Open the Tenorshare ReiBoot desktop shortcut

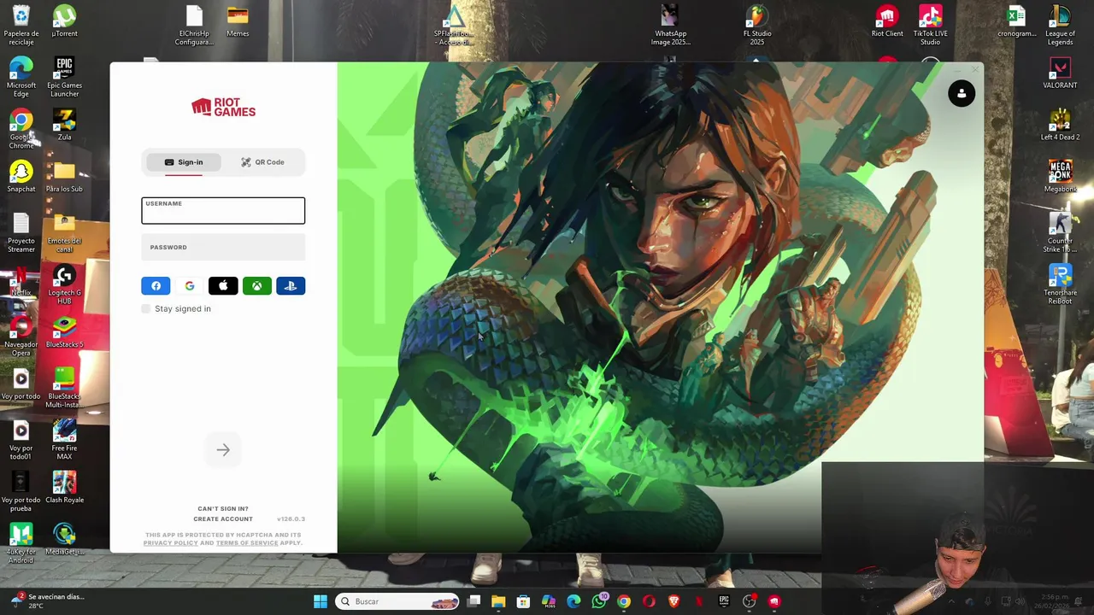(1060, 285)
